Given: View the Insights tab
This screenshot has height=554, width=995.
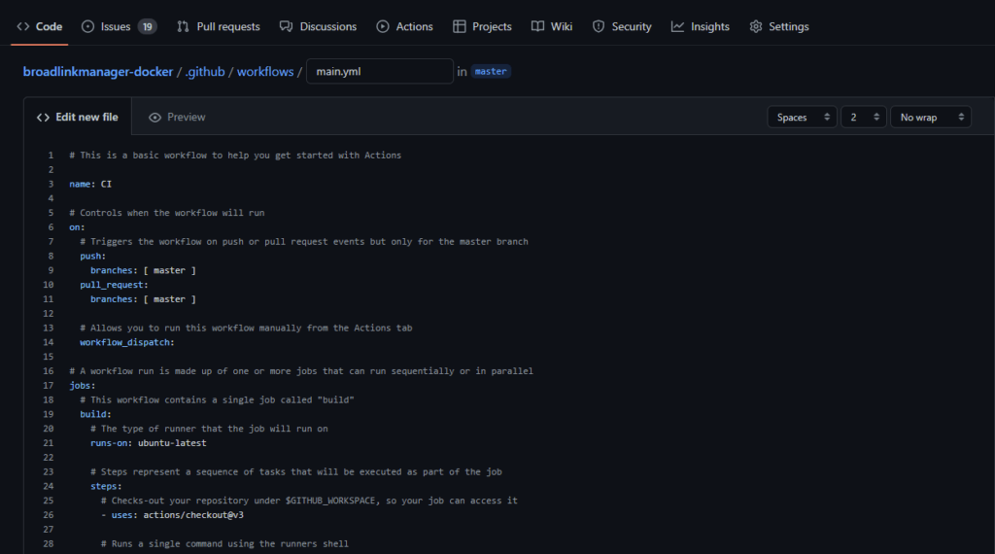Looking at the screenshot, I should [x=700, y=26].
